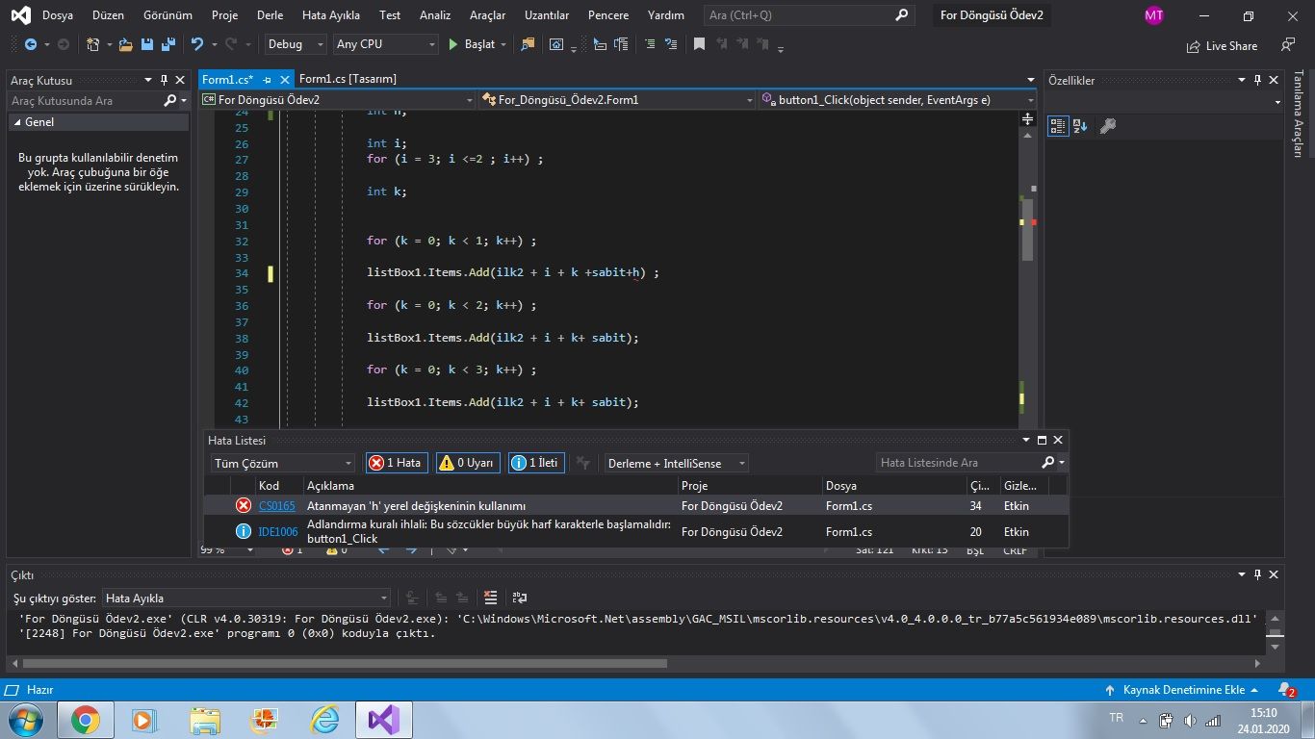Open the CS0165 error code link
The image size is (1315, 739).
click(276, 506)
